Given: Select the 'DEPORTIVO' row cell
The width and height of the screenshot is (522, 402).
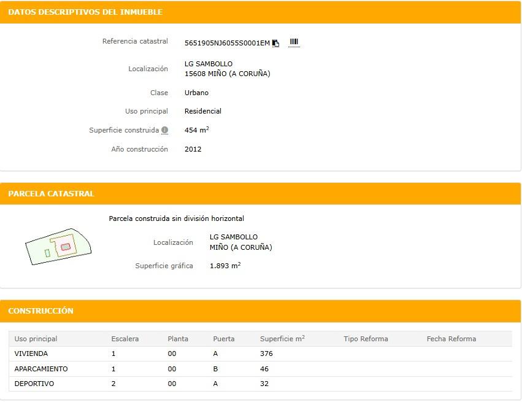Looking at the screenshot, I should [34, 384].
